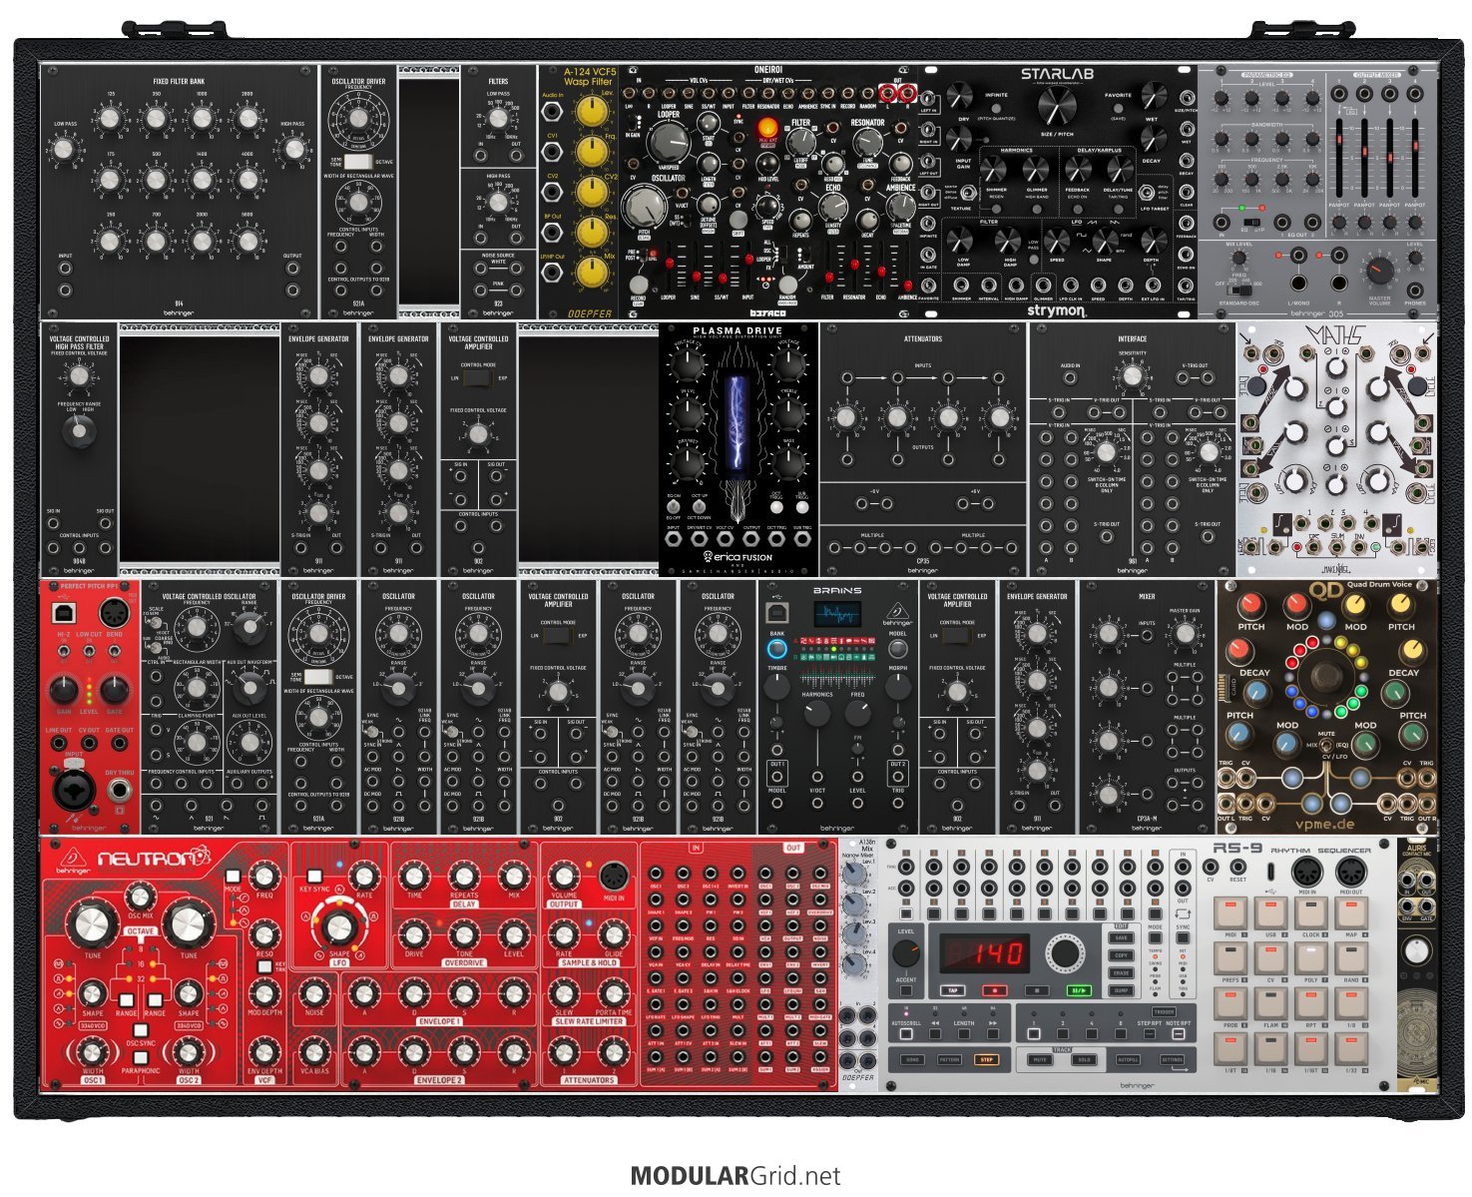
Task: Flip the EQ ON/OFF switch on Plasma Drive
Action: pos(674,506)
